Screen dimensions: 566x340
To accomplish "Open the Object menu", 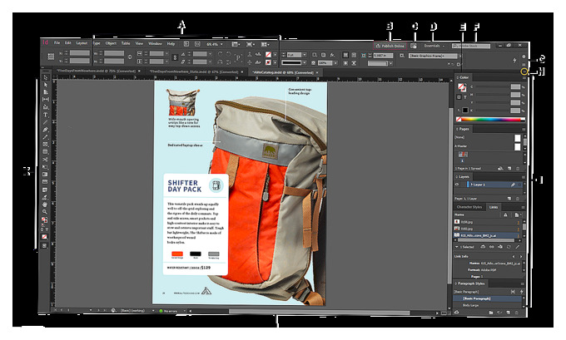I will 111,43.
